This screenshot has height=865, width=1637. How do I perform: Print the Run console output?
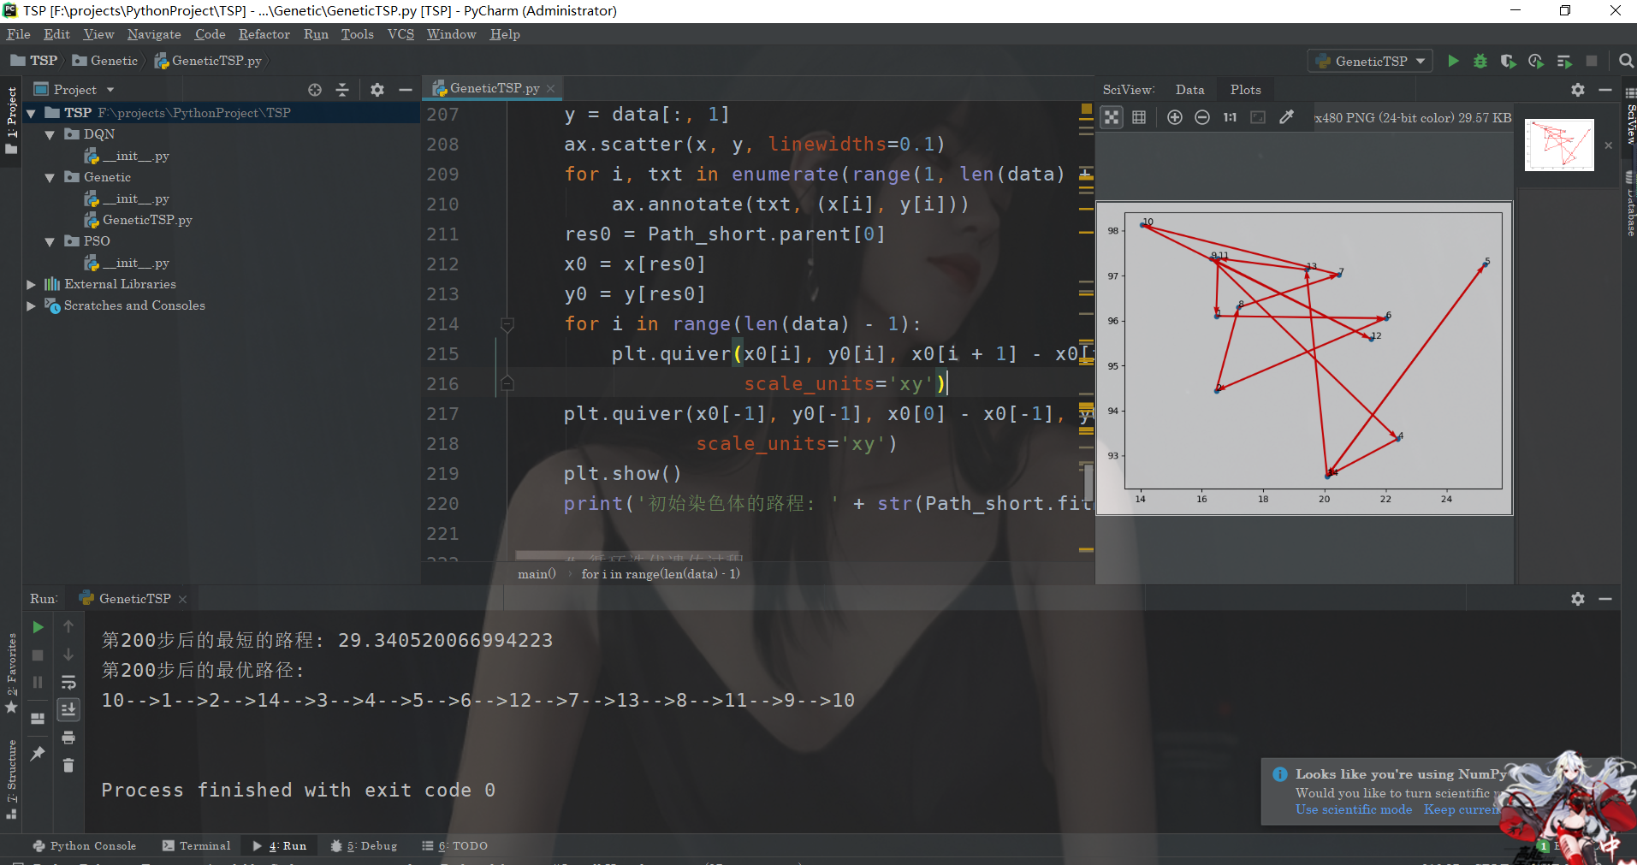68,738
